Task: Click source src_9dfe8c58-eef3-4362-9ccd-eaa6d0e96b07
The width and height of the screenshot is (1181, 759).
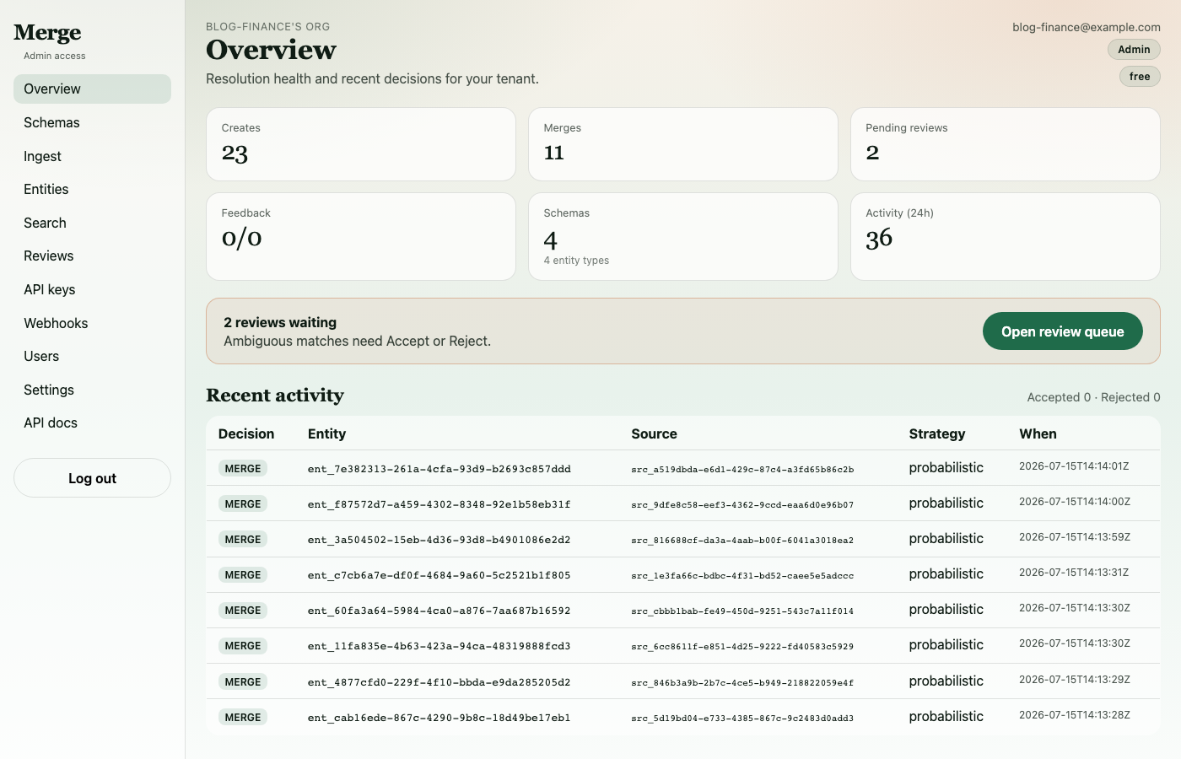Action: 742,505
